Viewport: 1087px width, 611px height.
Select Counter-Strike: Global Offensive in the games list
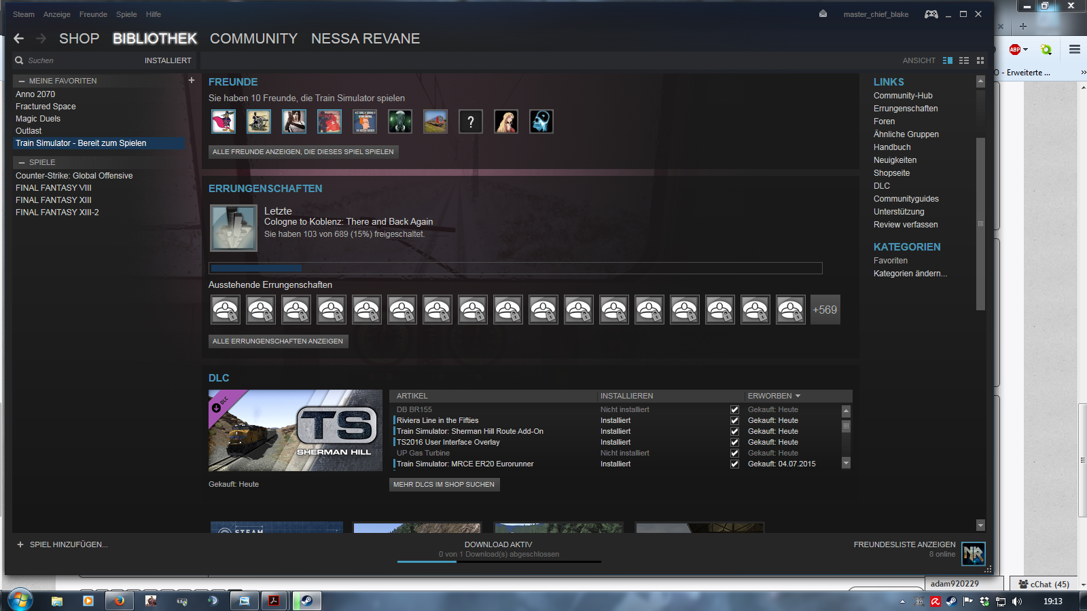coord(74,176)
